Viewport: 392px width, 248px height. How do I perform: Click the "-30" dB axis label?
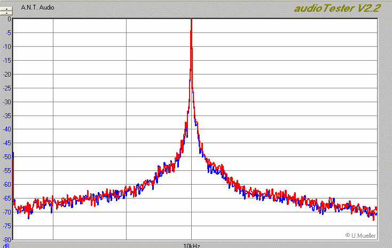(x=7, y=102)
